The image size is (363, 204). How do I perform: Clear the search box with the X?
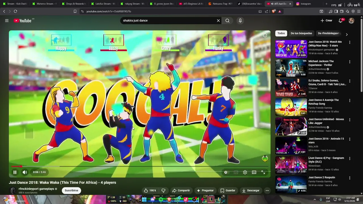tap(218, 20)
